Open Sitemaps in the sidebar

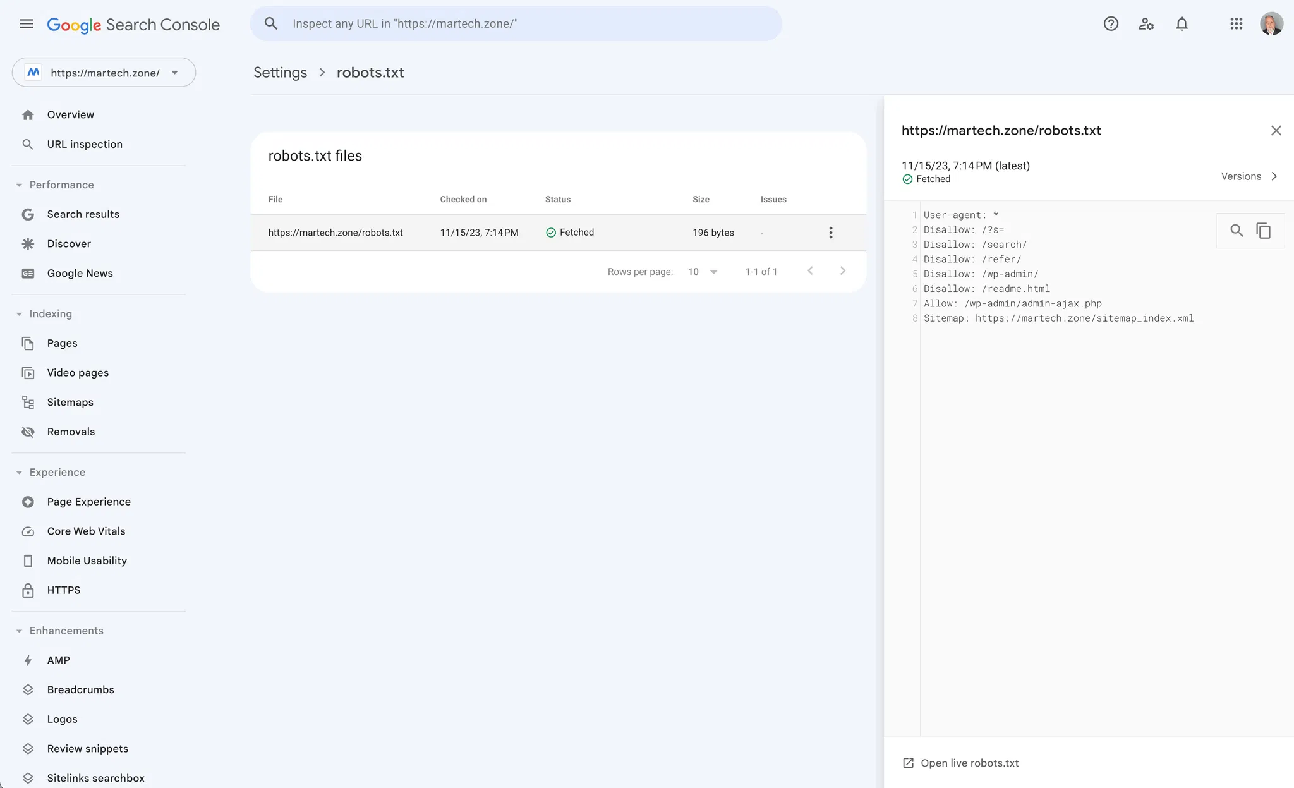[x=70, y=403]
